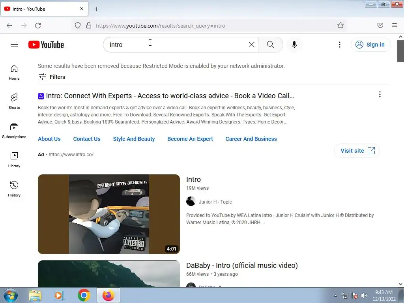Reload the page with the refresh icon
The image size is (404, 303).
pyautogui.click(x=38, y=26)
